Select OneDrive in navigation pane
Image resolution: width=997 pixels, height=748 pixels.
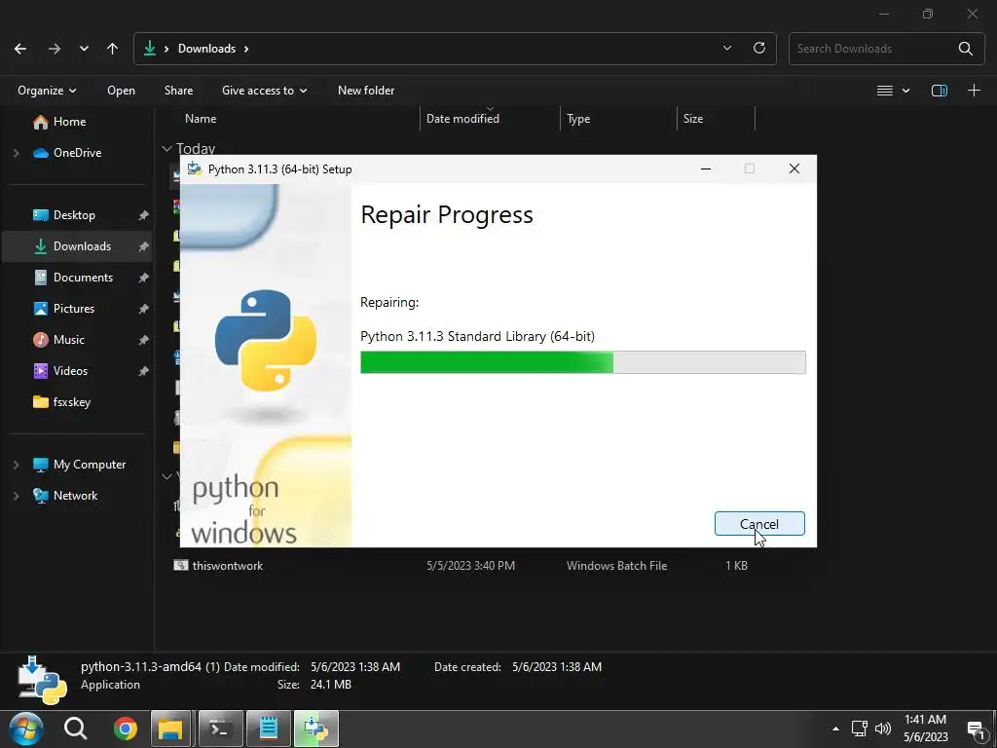[x=77, y=153]
